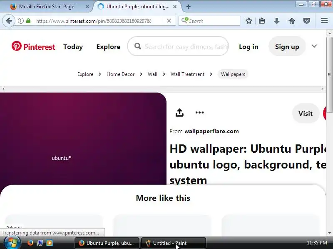Viewport: 333px width, 249px height.
Task: Open Wall breadcrumb link
Action: tap(152, 74)
